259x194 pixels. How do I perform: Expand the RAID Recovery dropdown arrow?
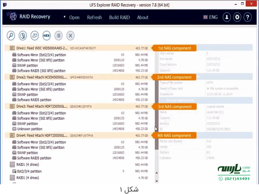coord(64,17)
